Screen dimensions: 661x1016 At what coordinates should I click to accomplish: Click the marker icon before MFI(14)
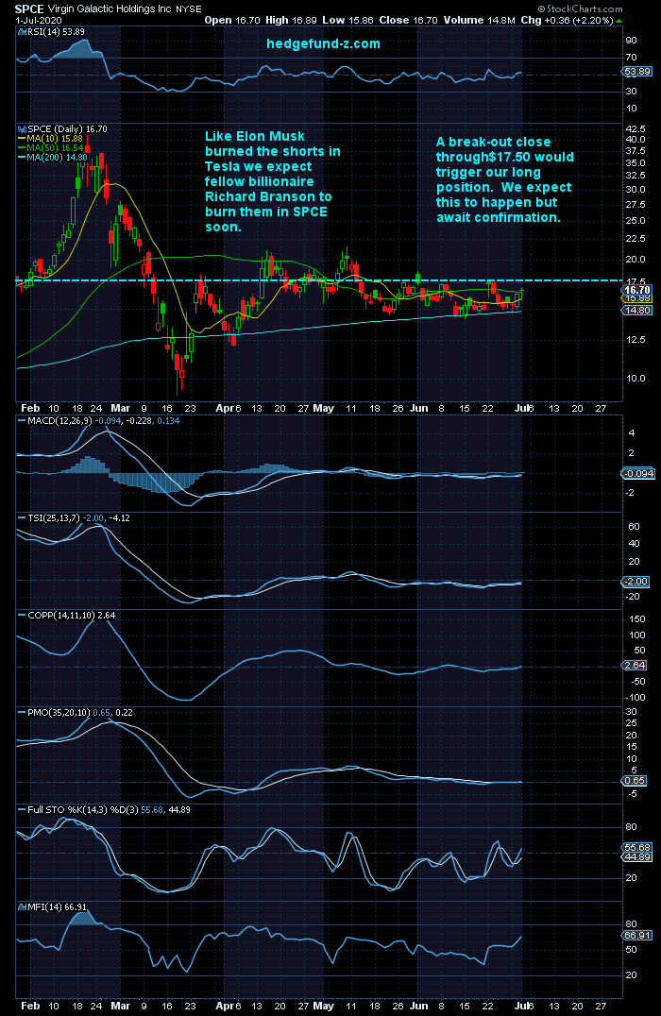click(22, 907)
